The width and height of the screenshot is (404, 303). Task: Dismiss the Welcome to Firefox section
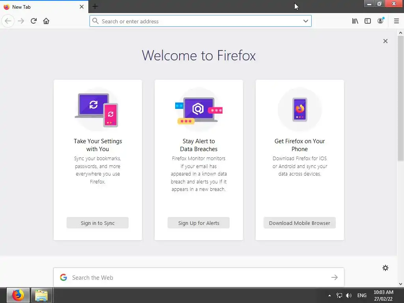coord(385,41)
